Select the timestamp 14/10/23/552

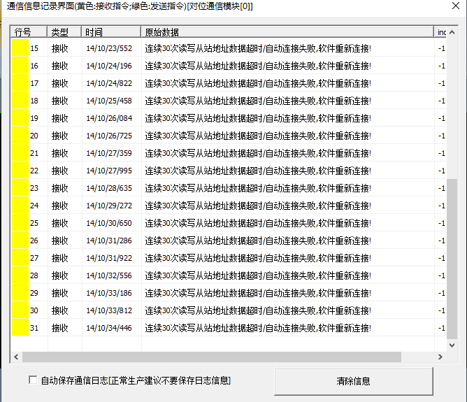(108, 48)
